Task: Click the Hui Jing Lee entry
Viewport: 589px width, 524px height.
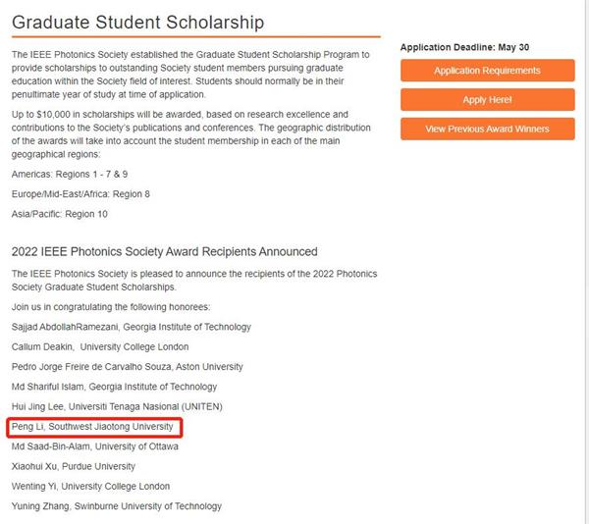Action: tap(117, 406)
